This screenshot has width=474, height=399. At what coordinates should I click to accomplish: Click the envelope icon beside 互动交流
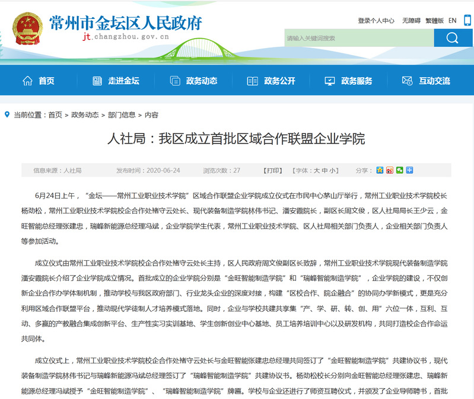click(x=407, y=81)
